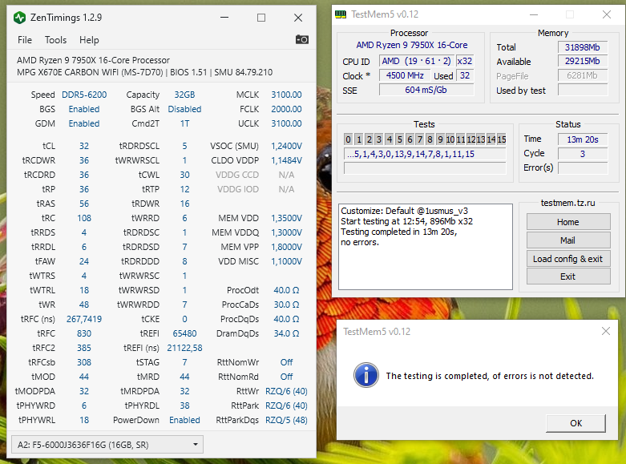626x464 pixels.
Task: Click the MEM VDDQ '1,3000V' value
Action: pyautogui.click(x=286, y=232)
